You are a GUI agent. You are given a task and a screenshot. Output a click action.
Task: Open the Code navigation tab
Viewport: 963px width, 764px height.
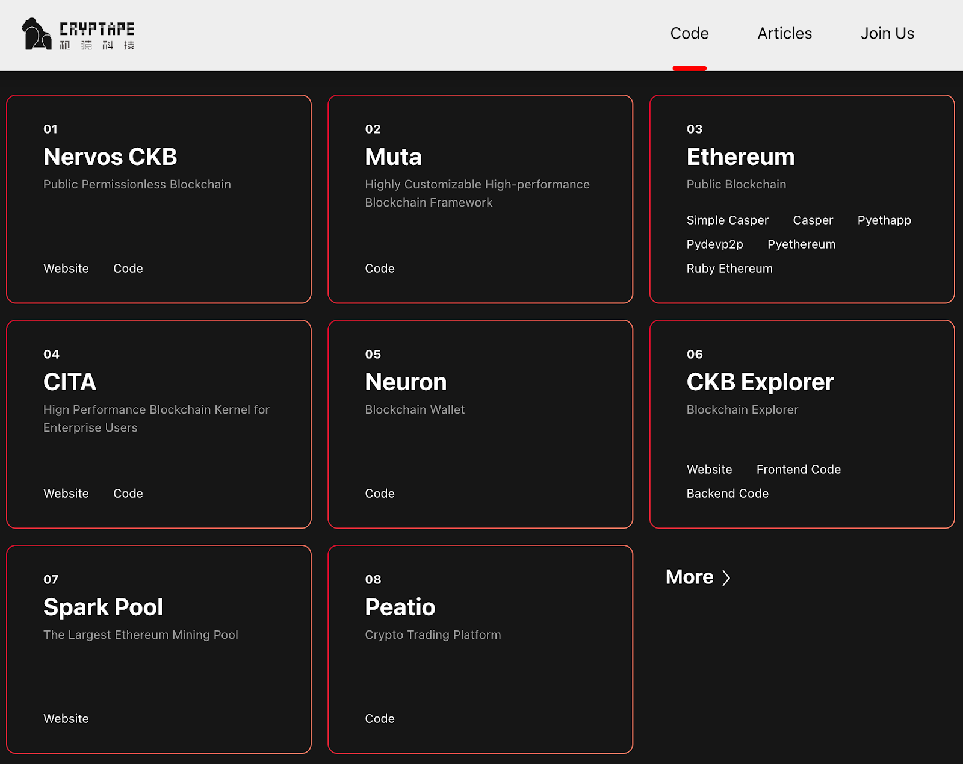[689, 33]
